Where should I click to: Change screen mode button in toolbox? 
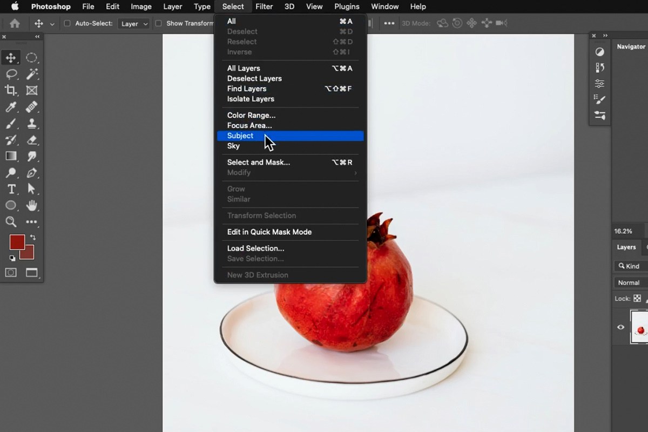32,273
